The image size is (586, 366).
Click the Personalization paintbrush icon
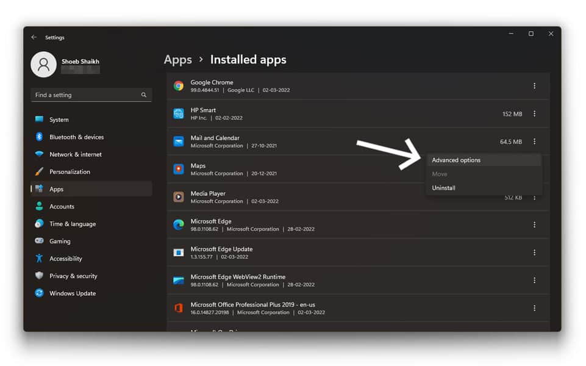coord(39,171)
